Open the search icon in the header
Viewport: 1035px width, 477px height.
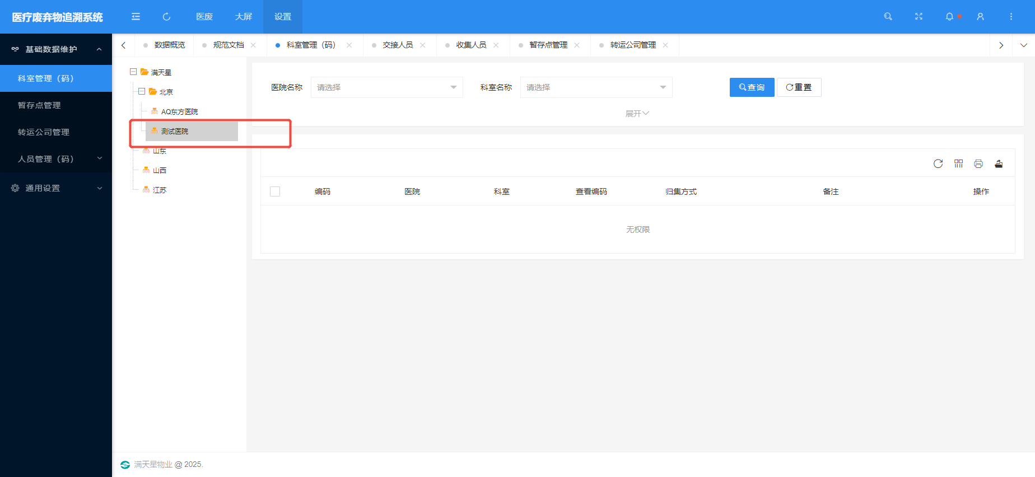point(888,17)
